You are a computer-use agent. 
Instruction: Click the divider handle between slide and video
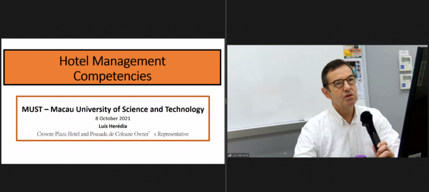click(x=226, y=101)
